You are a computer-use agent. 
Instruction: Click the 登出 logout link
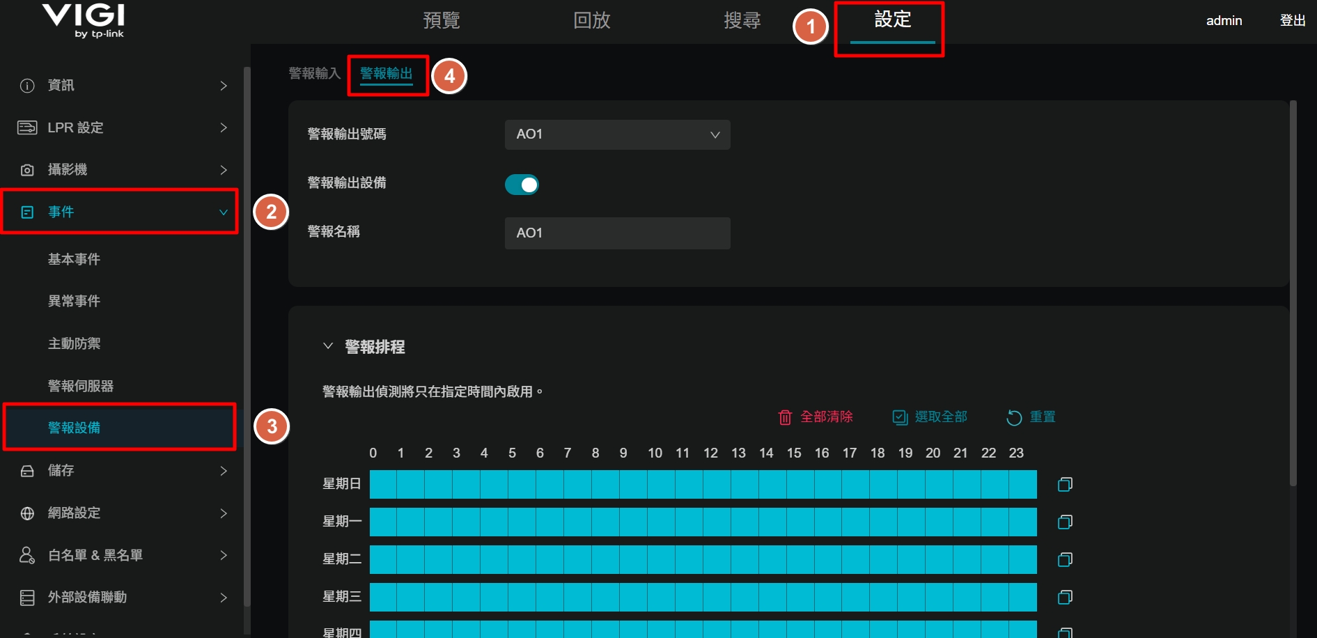tap(1293, 20)
